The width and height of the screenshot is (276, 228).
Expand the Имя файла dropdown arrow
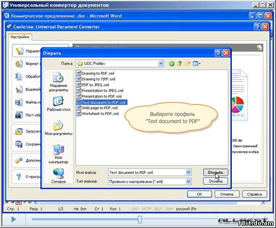tap(188, 172)
